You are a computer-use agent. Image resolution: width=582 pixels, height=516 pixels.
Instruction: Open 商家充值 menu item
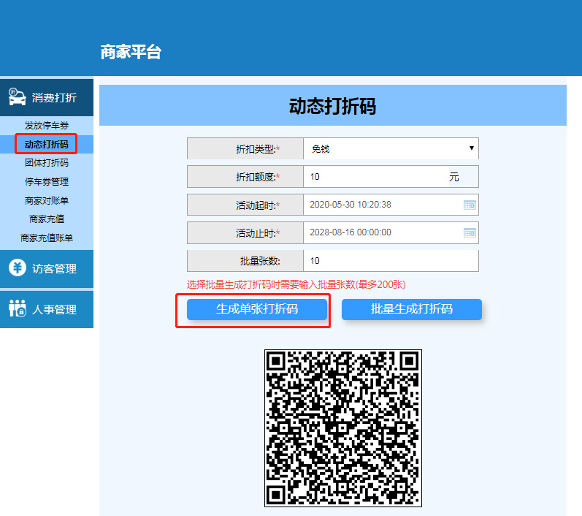(x=47, y=219)
